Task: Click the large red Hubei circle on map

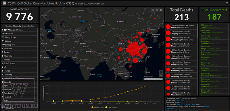Action: (133, 48)
